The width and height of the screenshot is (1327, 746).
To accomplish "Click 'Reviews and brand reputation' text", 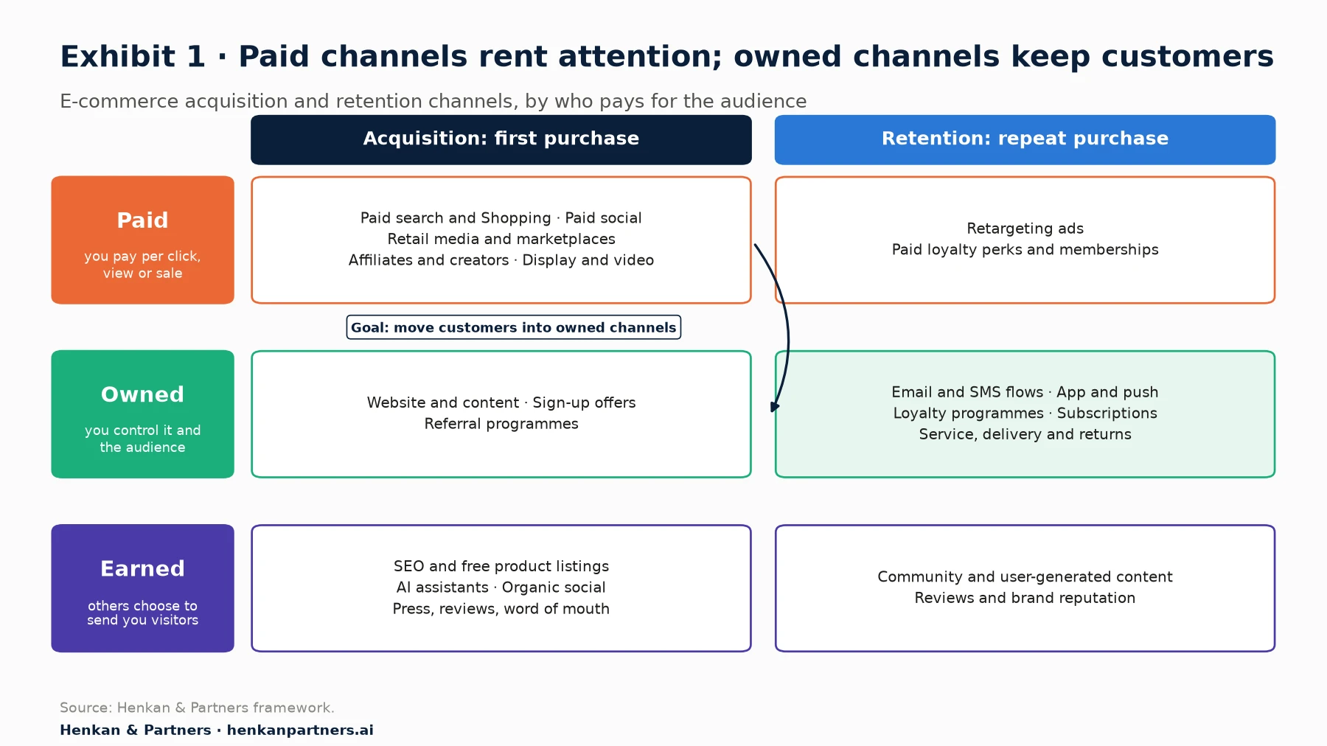I will pos(1025,598).
